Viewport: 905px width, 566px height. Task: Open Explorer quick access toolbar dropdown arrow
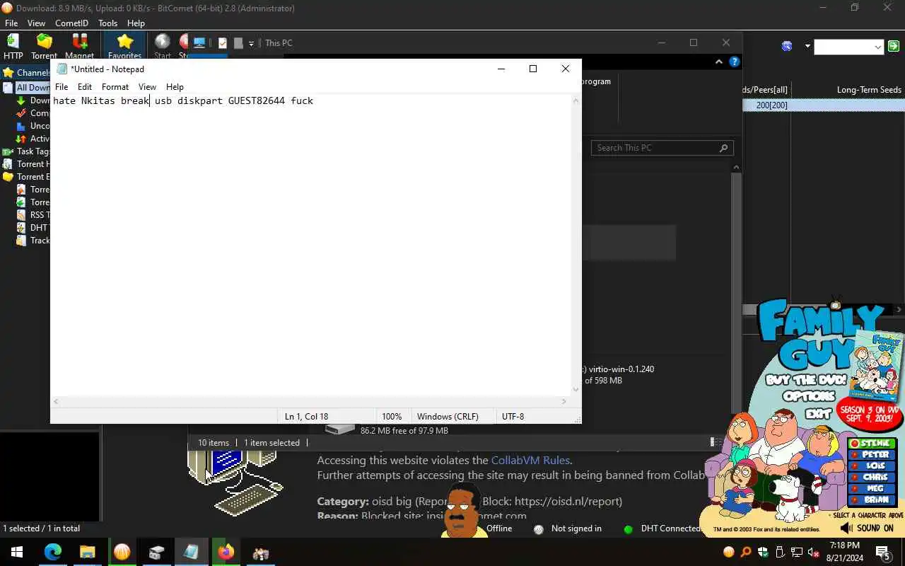(x=251, y=43)
